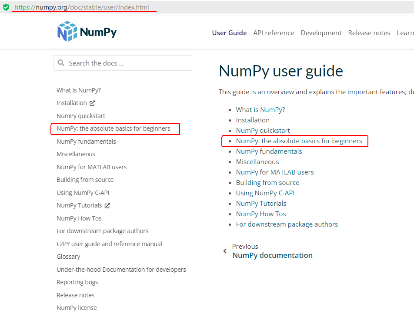Open sidebar absolute basics for beginners
Viewport: 414px width, 326px height.
(113, 128)
